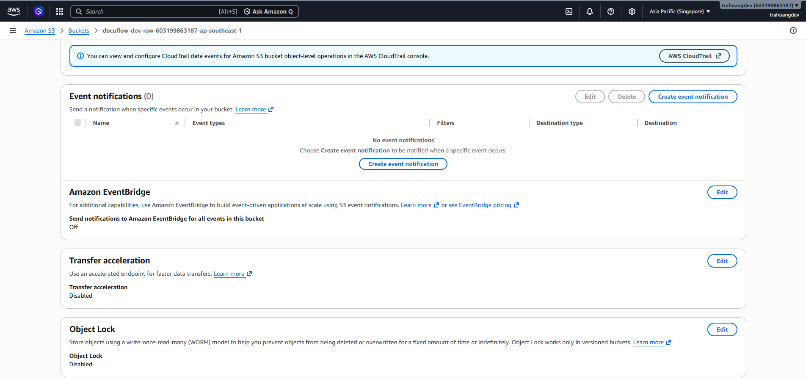Launch the CloudShell terminal icon
This screenshot has width=806, height=379.
[x=569, y=11]
